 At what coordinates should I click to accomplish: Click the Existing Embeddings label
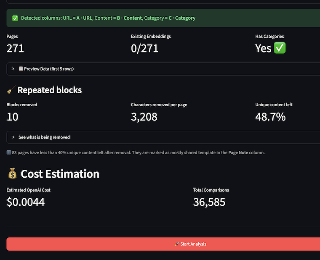[x=151, y=37]
